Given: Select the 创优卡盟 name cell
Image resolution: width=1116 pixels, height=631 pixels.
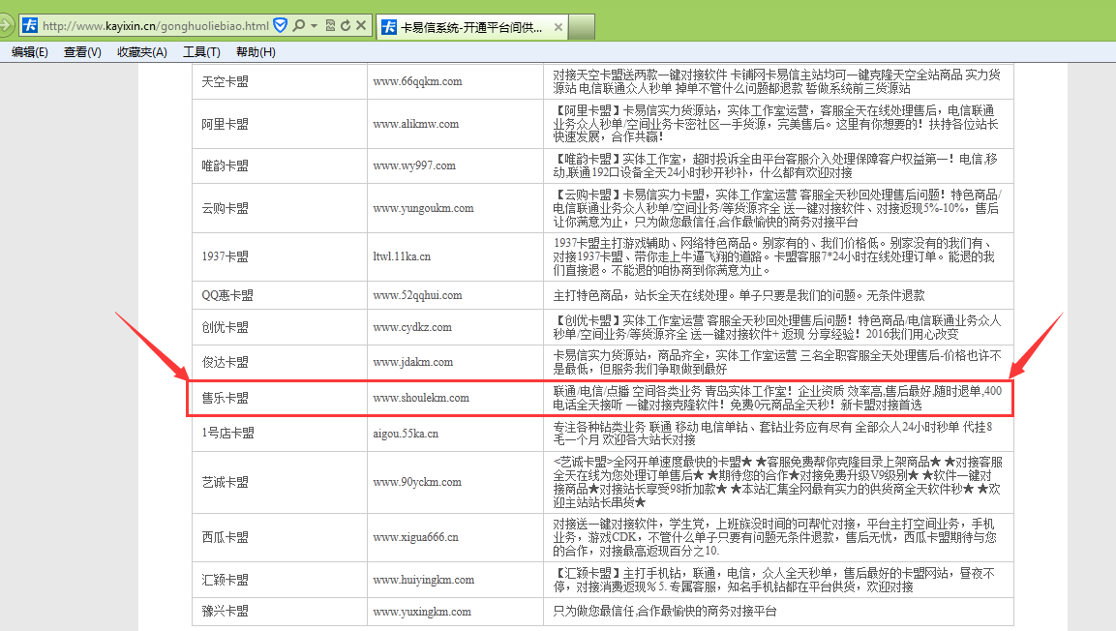Looking at the screenshot, I should [280, 327].
